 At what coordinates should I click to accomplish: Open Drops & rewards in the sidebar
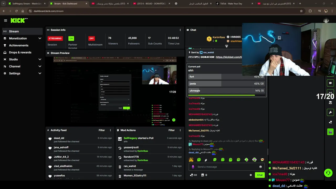click(22, 52)
